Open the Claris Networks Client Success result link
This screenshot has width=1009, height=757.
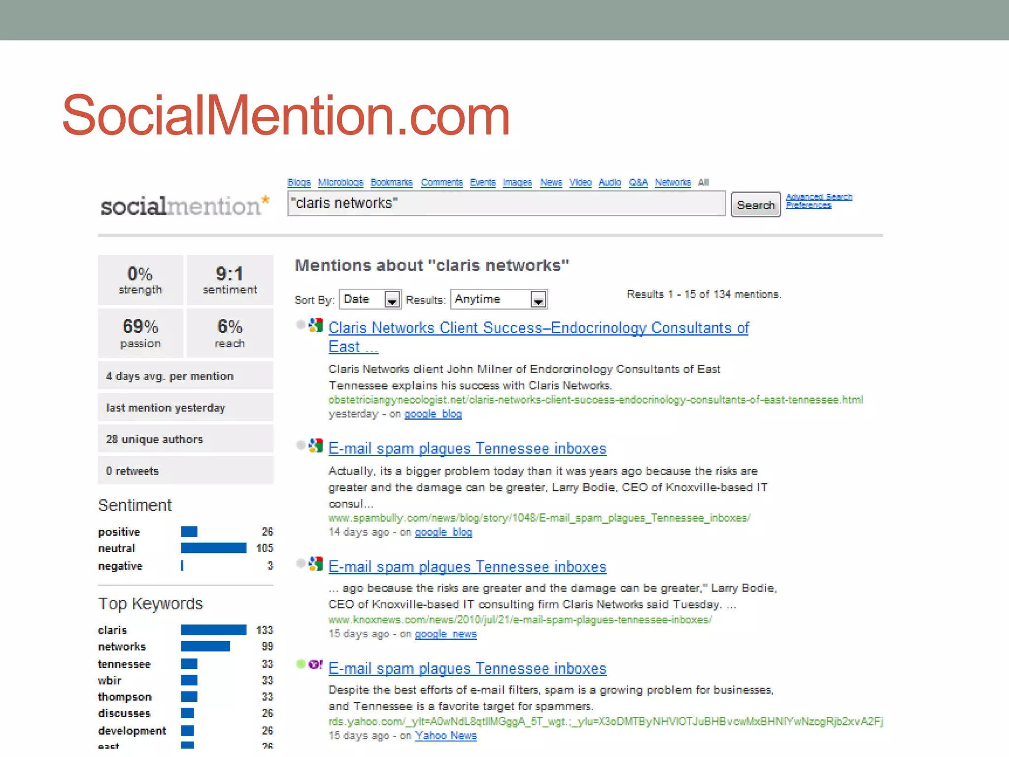[x=538, y=337]
